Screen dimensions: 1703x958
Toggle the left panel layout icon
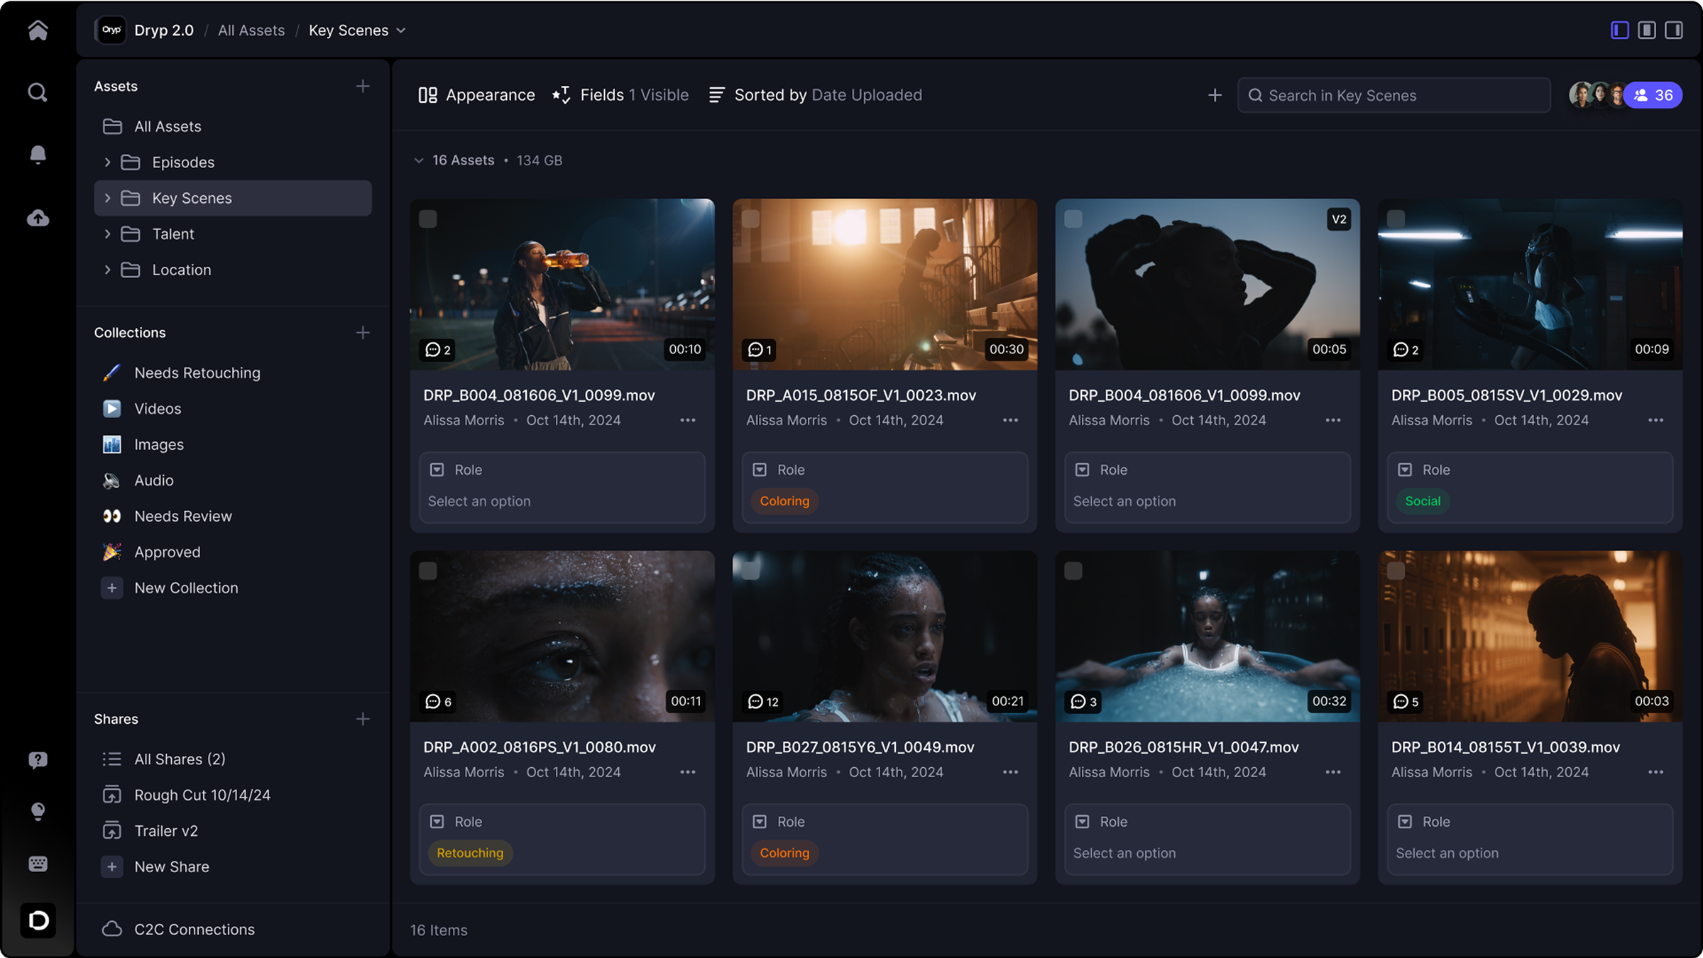(1619, 30)
